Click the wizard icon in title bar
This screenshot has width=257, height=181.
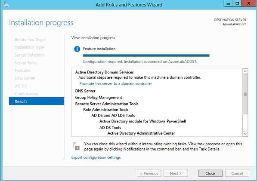tap(6, 5)
